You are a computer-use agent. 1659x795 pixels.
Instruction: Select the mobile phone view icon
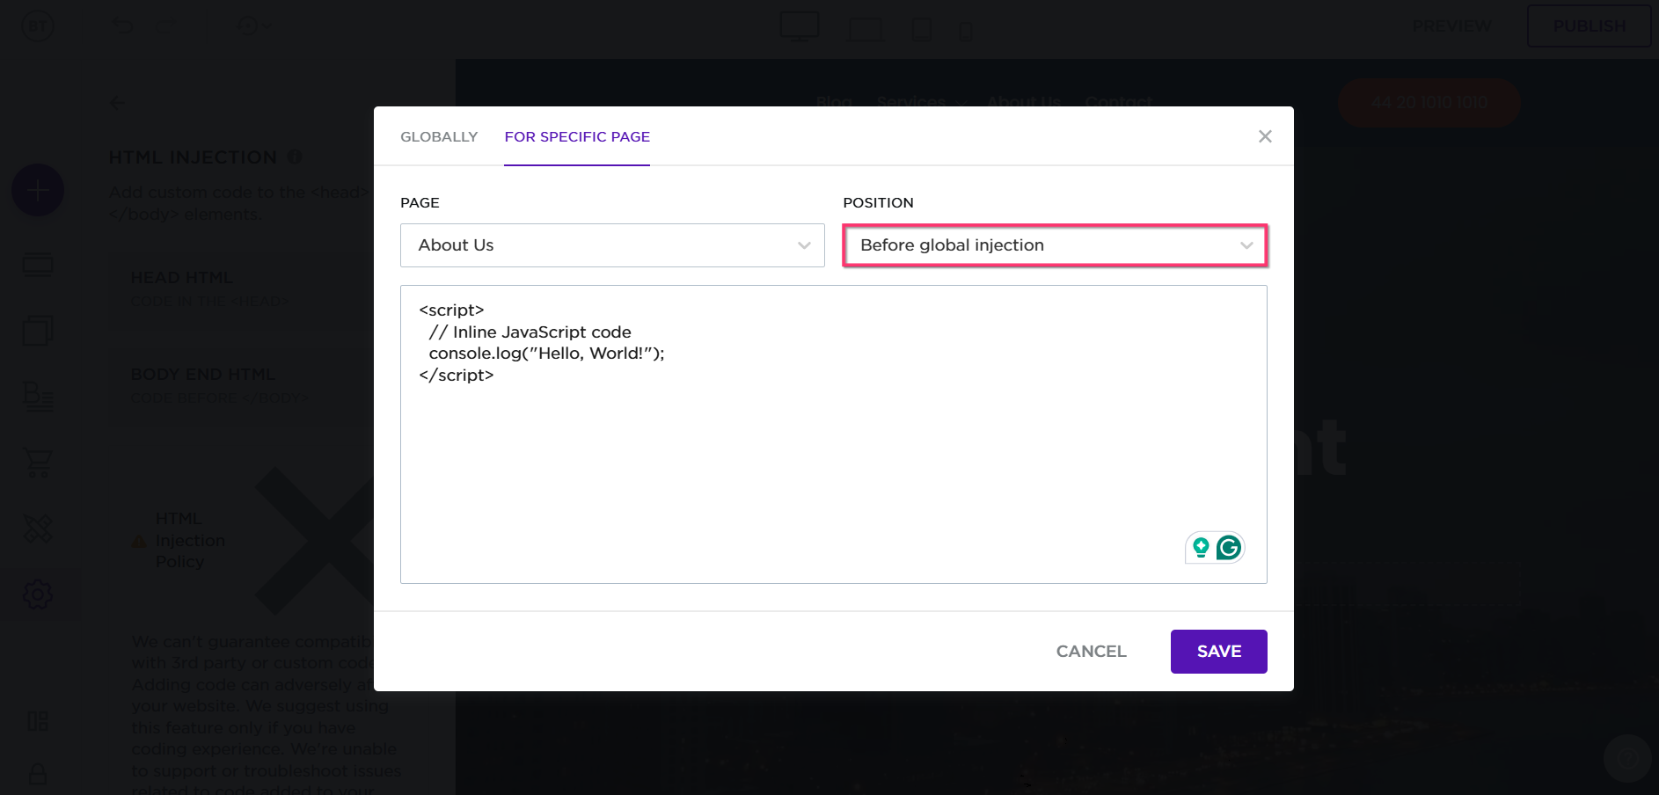[x=966, y=32]
